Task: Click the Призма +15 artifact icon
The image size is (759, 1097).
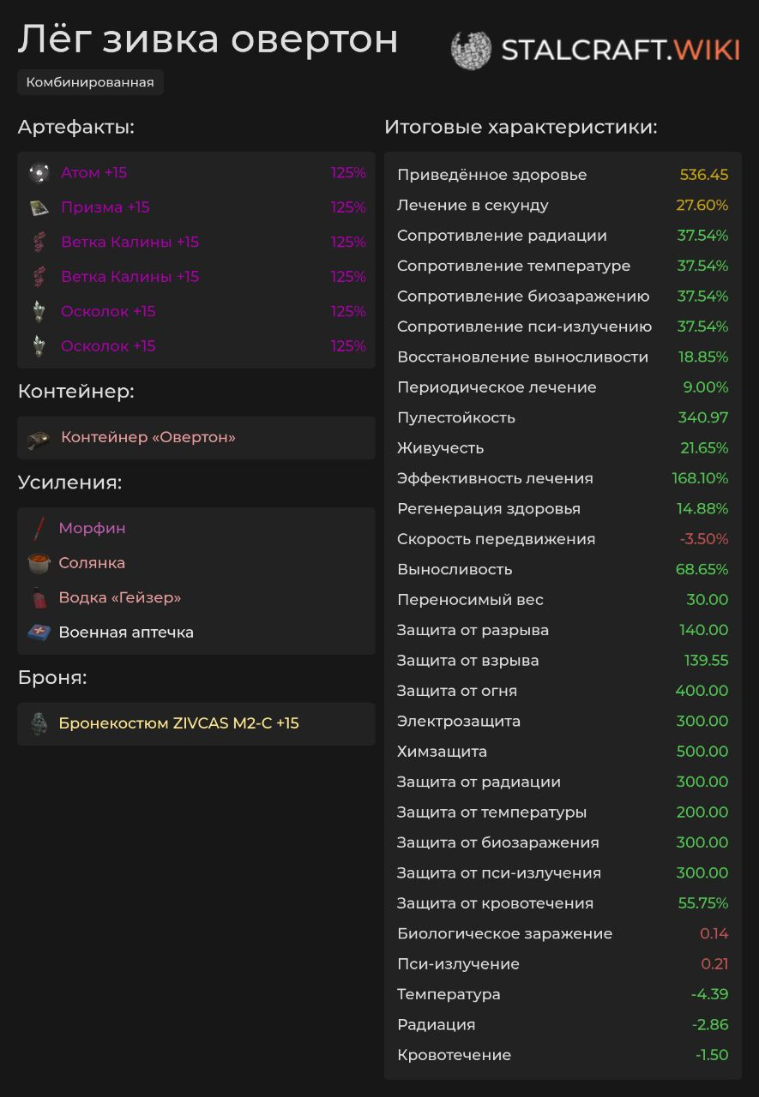Action: (x=39, y=207)
